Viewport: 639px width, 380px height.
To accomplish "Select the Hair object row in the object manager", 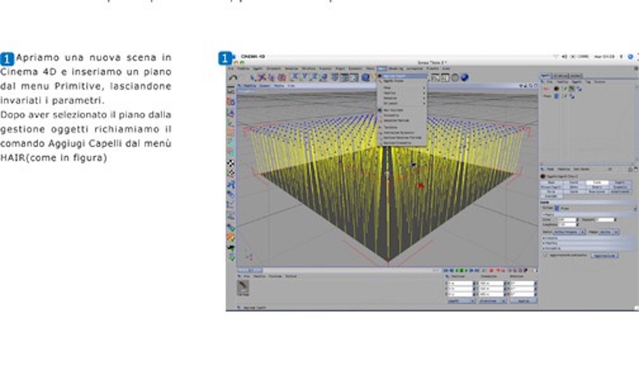I will pos(546,89).
